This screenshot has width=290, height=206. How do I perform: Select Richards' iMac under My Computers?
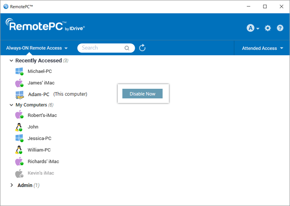(43, 161)
